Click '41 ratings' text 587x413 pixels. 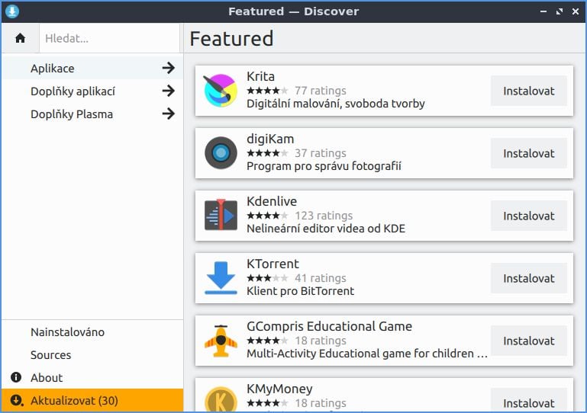(x=321, y=277)
